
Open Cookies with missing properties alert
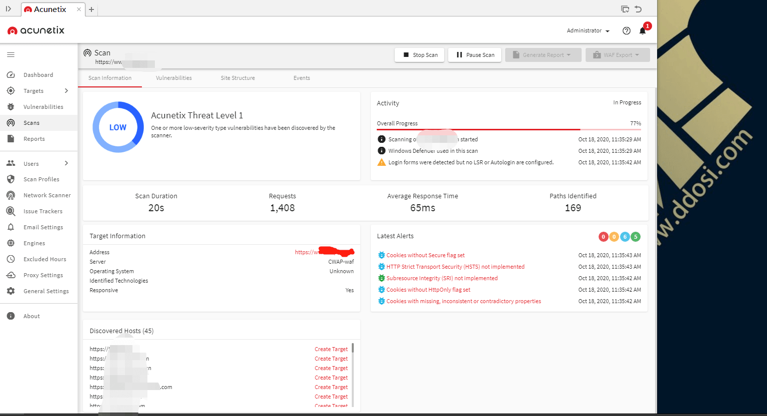[464, 301]
